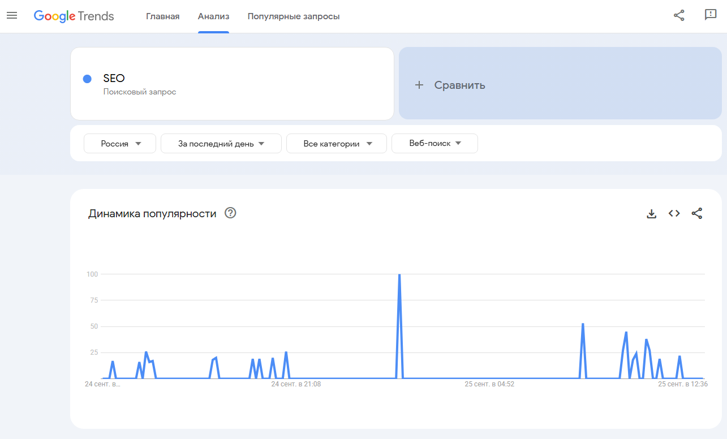
Task: Download the chart data as CSV
Action: click(x=651, y=214)
